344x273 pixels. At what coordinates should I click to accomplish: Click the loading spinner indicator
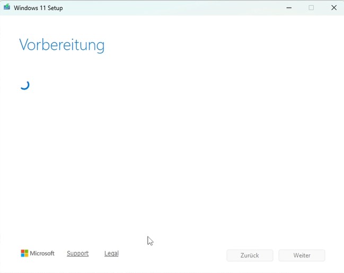(25, 85)
